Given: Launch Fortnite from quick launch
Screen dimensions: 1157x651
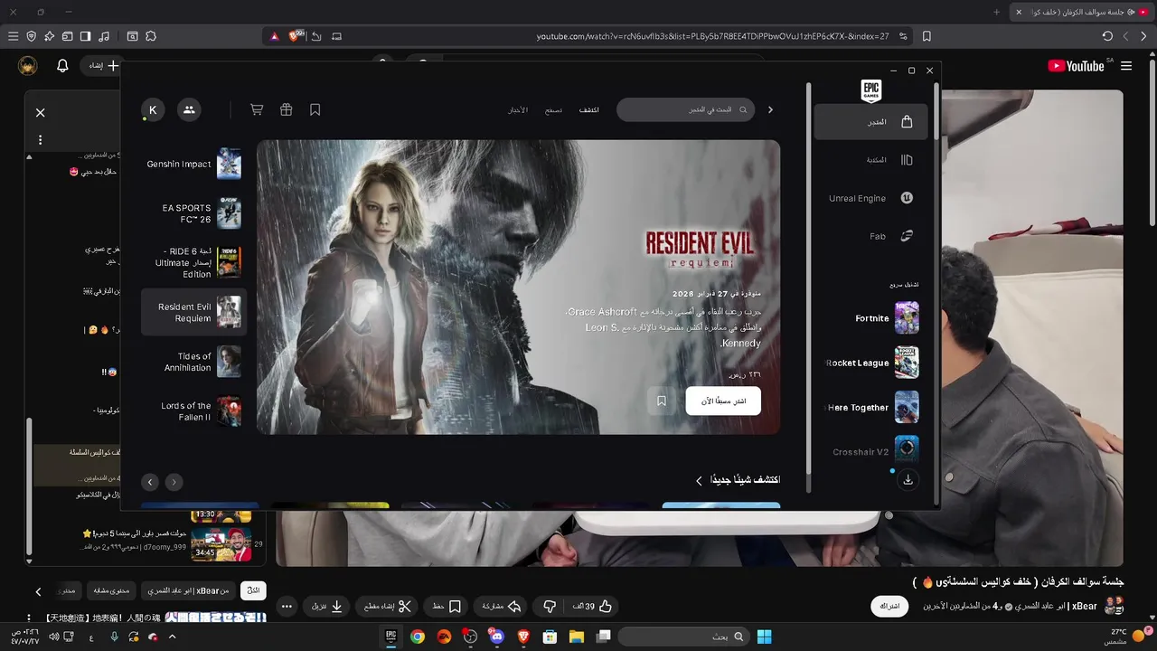Looking at the screenshot, I should pos(870,318).
